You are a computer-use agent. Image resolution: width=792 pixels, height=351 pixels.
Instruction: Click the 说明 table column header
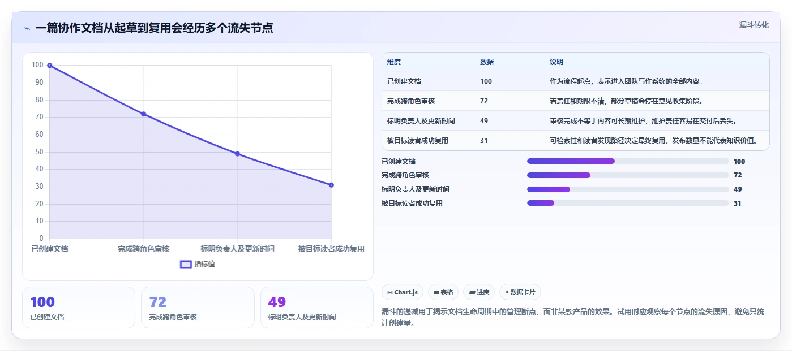(x=556, y=62)
